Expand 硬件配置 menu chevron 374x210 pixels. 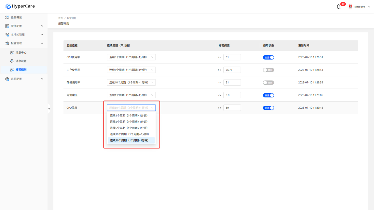pos(42,26)
